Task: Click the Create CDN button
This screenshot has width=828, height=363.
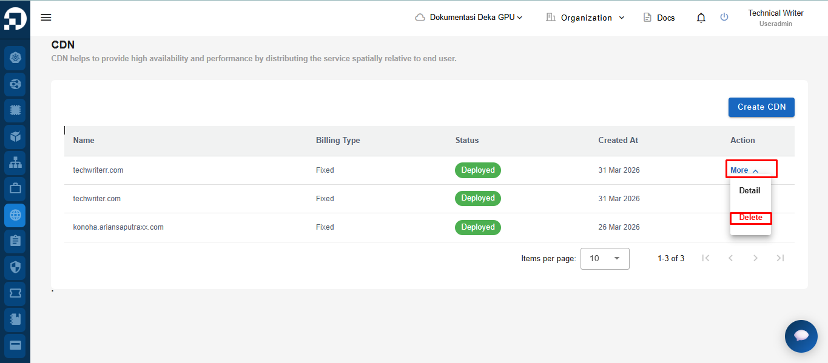Action: 761,107
